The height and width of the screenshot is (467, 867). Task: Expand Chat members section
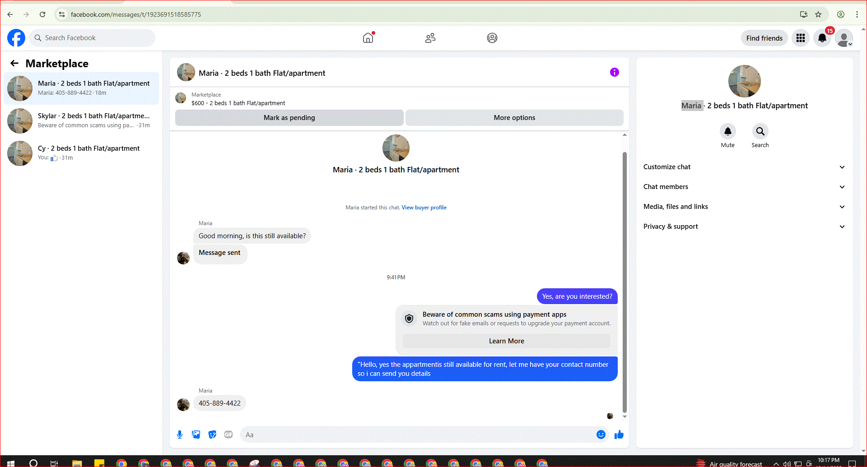744,187
